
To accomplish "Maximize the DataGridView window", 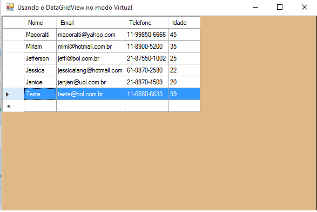I will (280, 7).
